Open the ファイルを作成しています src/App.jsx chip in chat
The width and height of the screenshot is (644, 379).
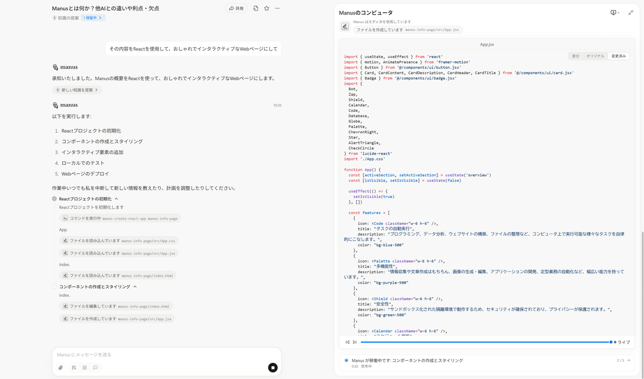(x=117, y=319)
